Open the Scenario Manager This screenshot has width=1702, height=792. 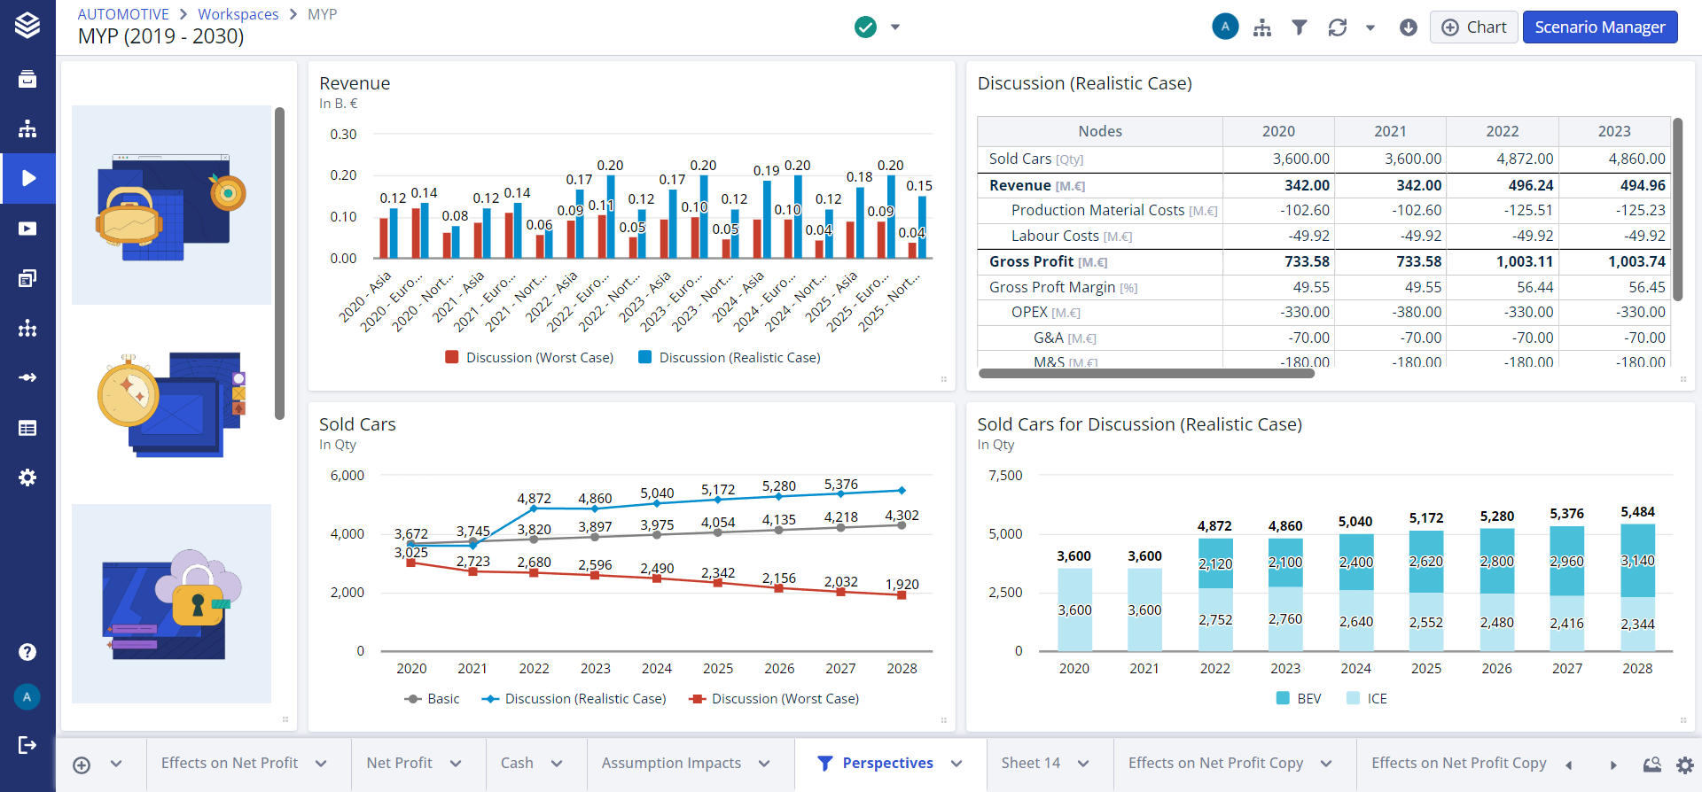point(1599,27)
